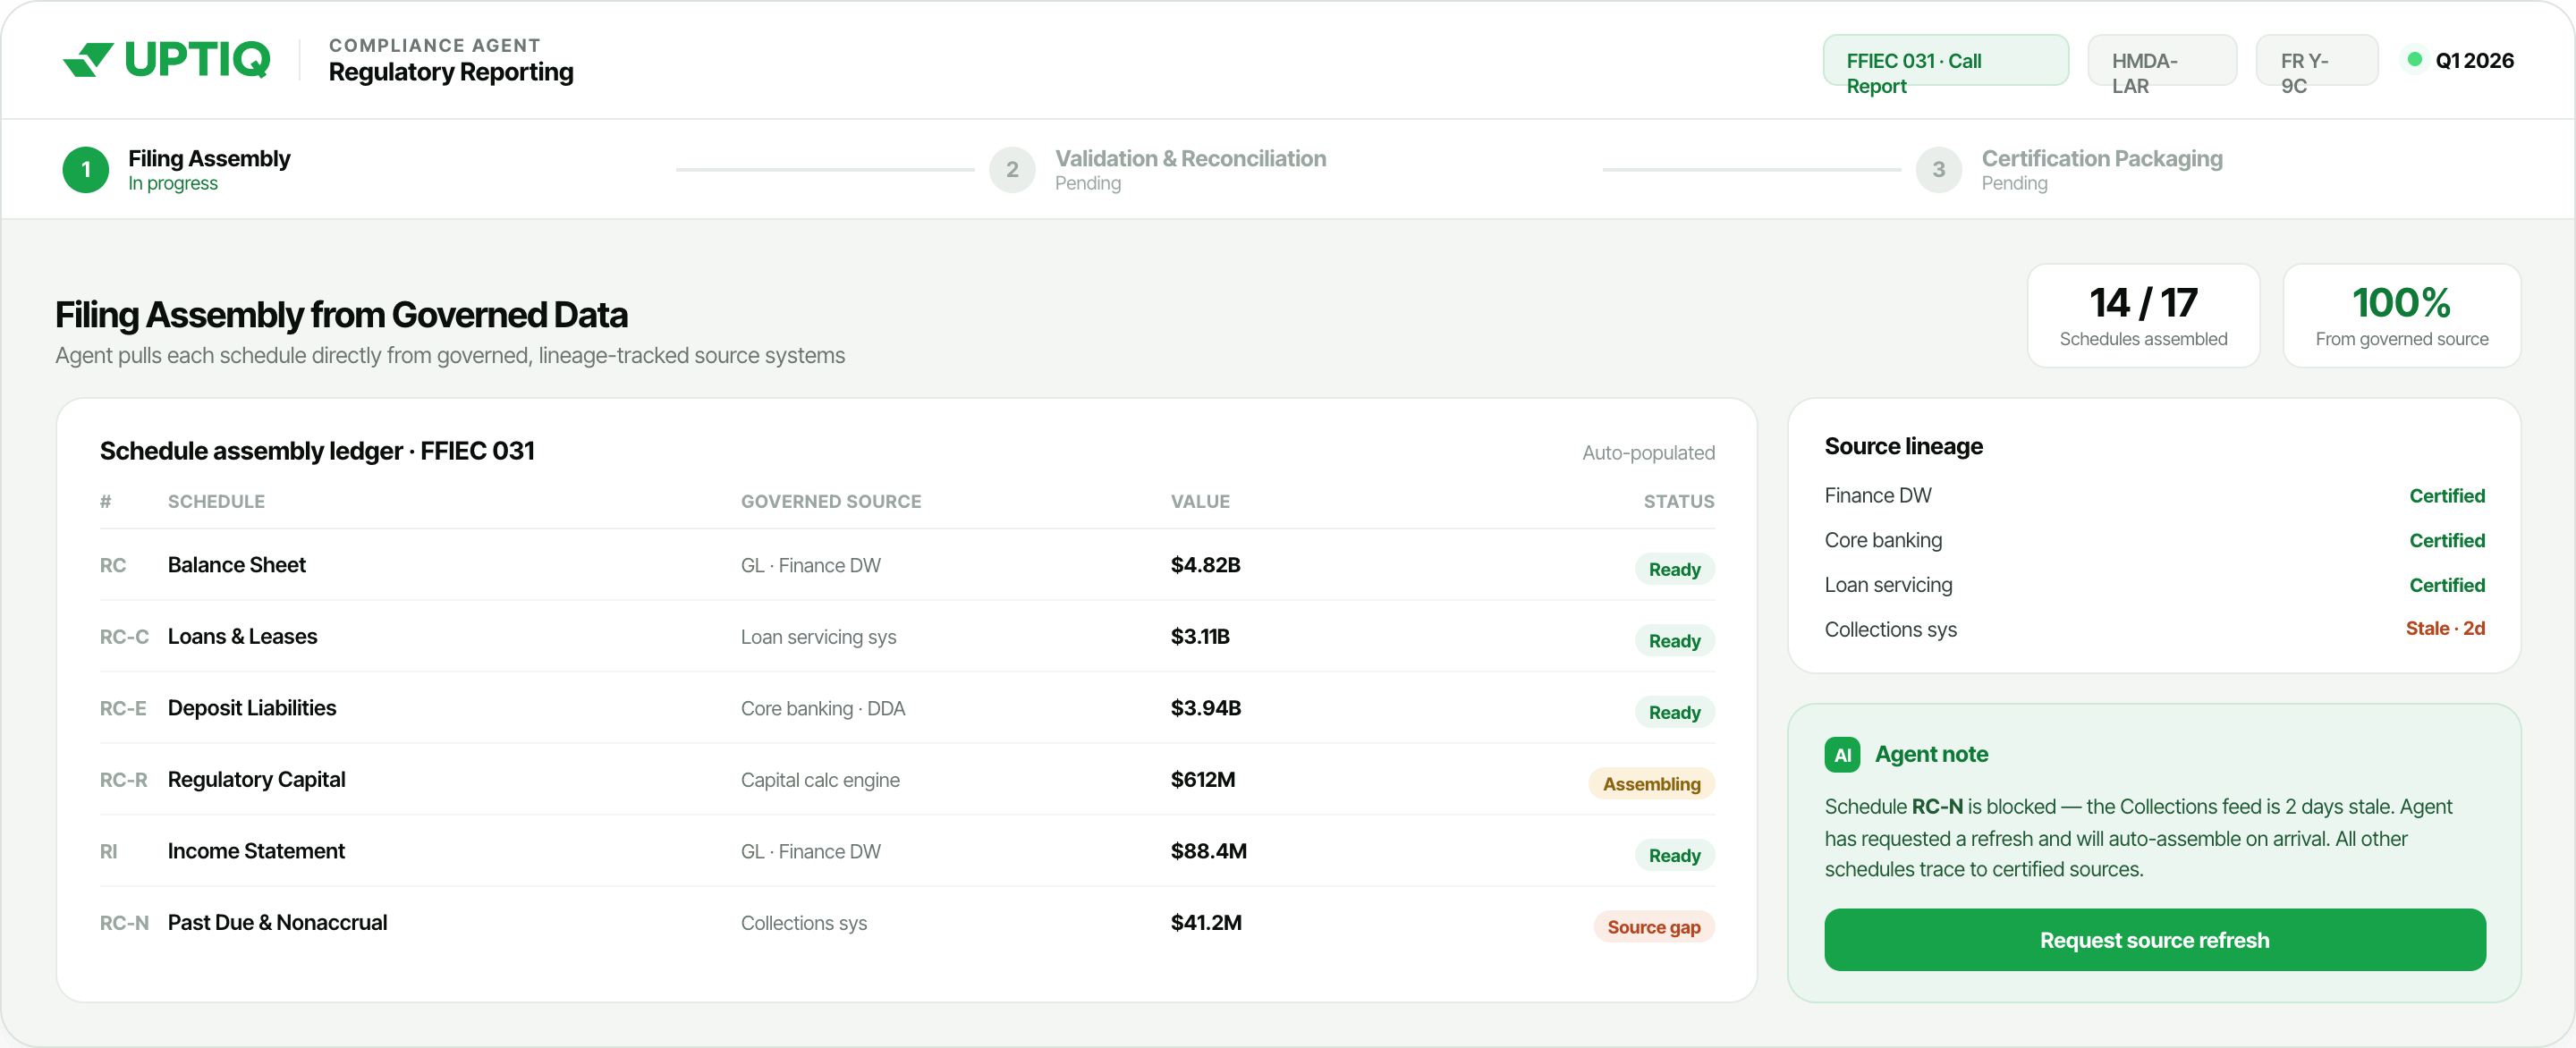
Task: Click the Assembling status badge for Regulatory Capital
Action: coord(1651,784)
